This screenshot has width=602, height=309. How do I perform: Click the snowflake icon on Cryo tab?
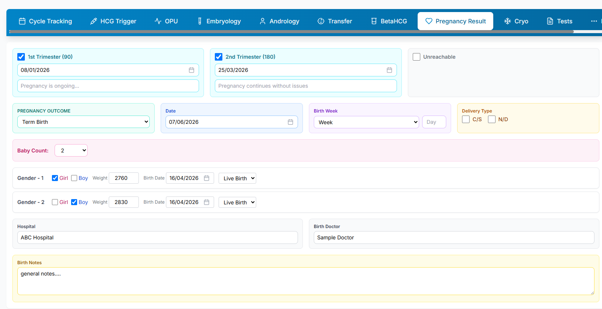coord(508,21)
